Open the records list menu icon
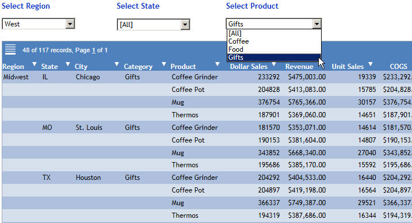Viewport: 412px width, 223px height. 10,49
